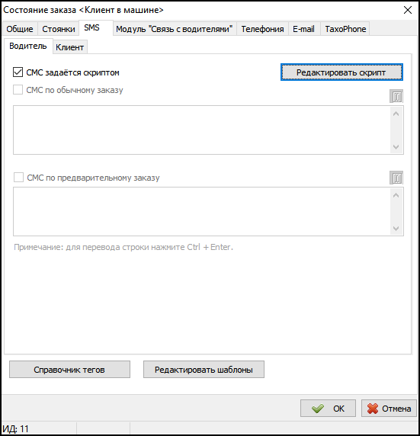Image resolution: width=420 pixels, height=436 pixels.
Task: Select the Клиент sub-tab
Action: [70, 47]
